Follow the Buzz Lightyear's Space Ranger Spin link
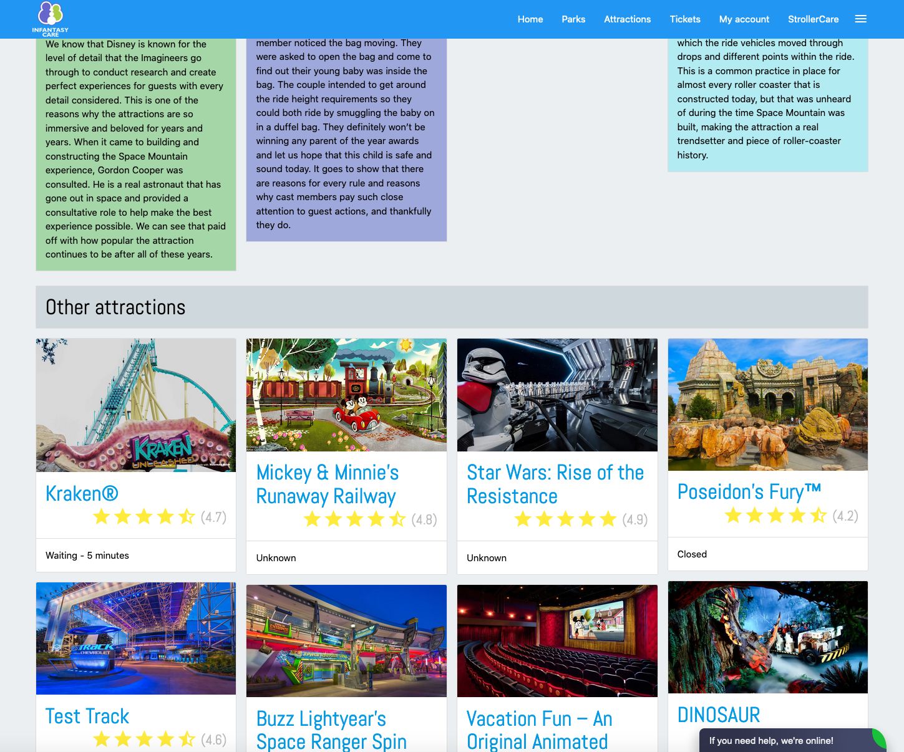 331,730
